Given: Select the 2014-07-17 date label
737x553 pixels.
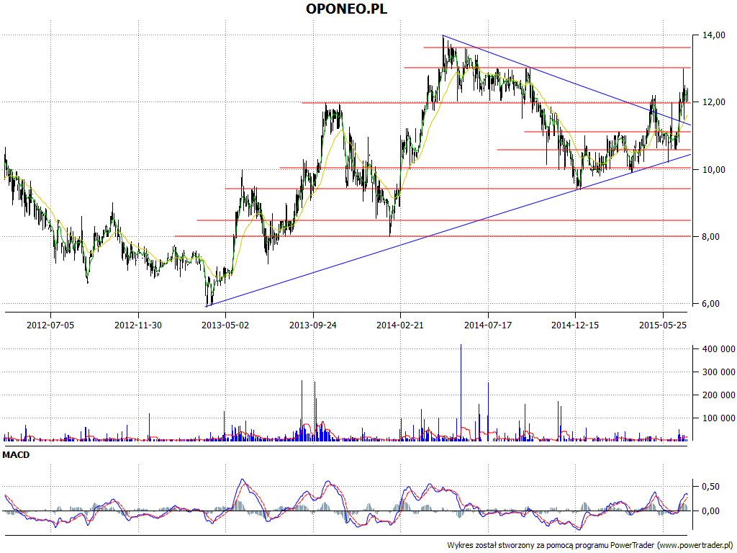Looking at the screenshot, I should (488, 325).
